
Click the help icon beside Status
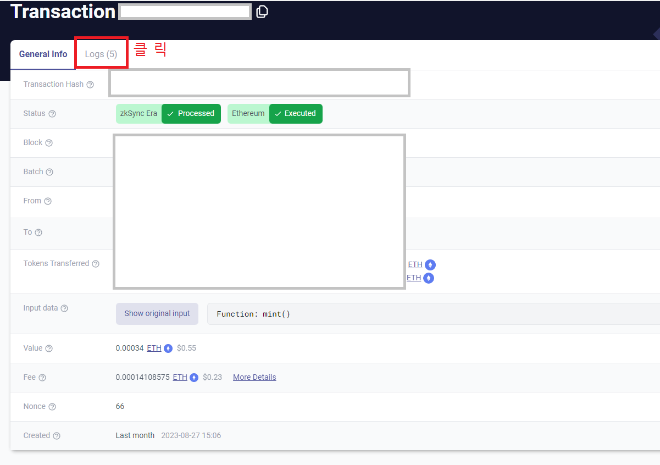(52, 114)
